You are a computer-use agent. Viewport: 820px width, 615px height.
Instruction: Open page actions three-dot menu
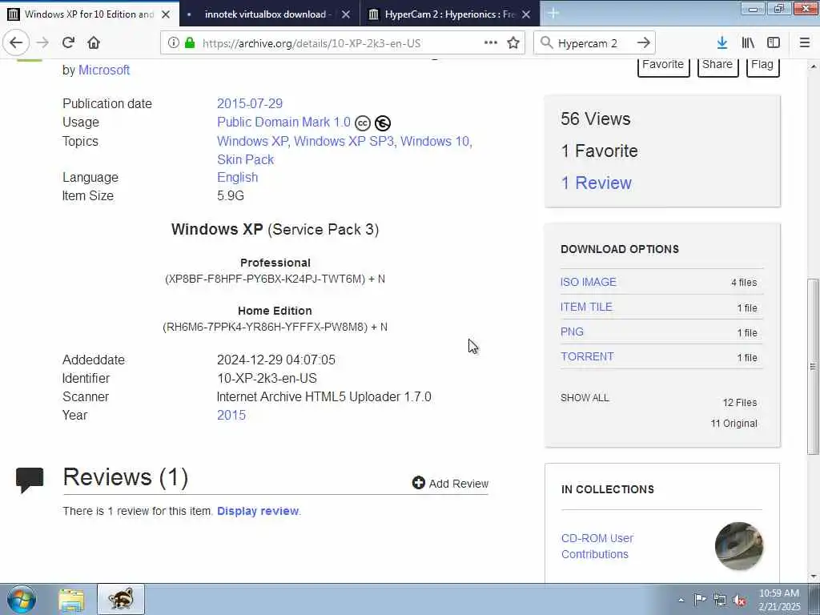point(491,43)
